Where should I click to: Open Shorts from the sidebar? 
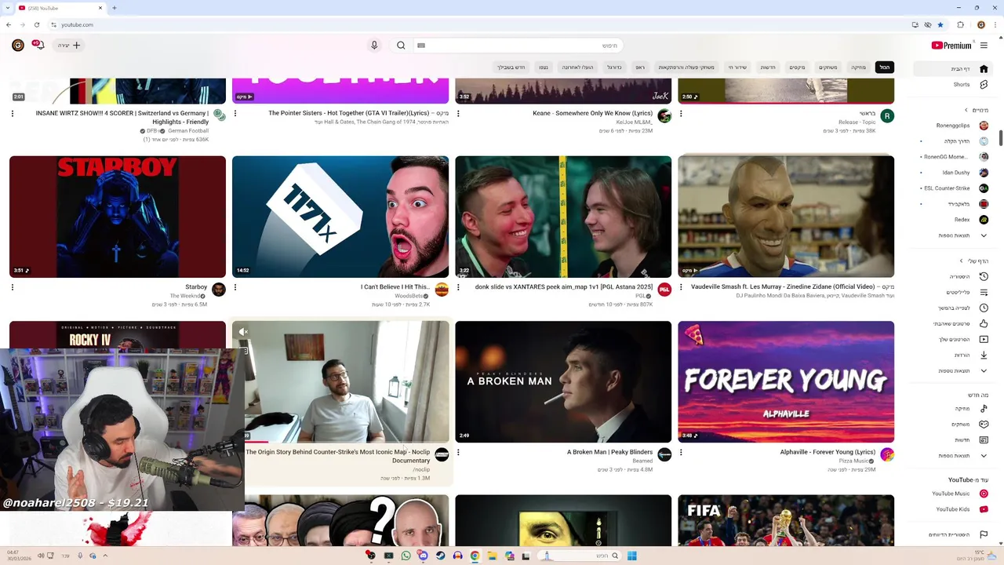(962, 85)
